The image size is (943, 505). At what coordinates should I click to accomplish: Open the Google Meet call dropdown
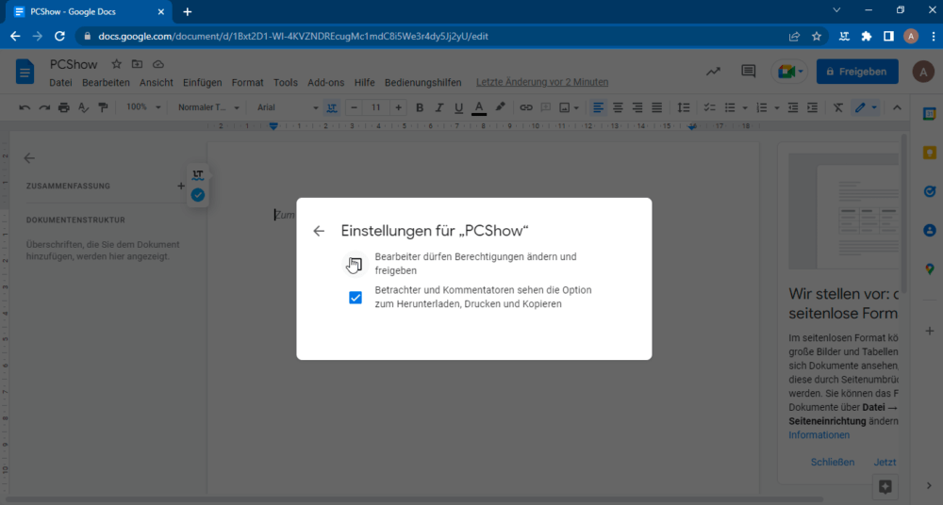click(789, 72)
